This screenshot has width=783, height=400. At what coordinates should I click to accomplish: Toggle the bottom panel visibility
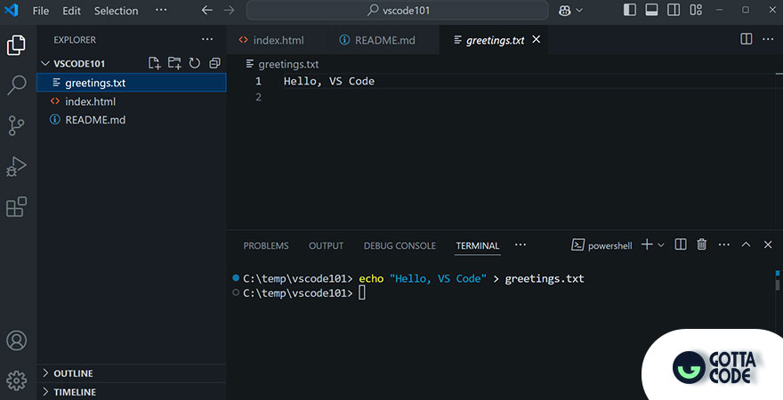click(651, 10)
